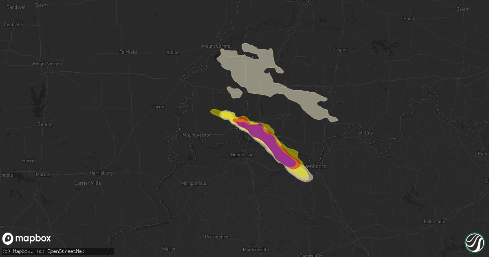Viewport: 489px width, 257px height.
Task: Click the Fairfield city label
Action: pyautogui.click(x=128, y=52)
